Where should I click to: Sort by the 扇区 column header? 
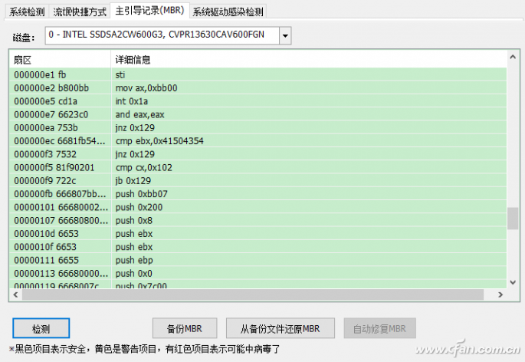pyautogui.click(x=61, y=59)
